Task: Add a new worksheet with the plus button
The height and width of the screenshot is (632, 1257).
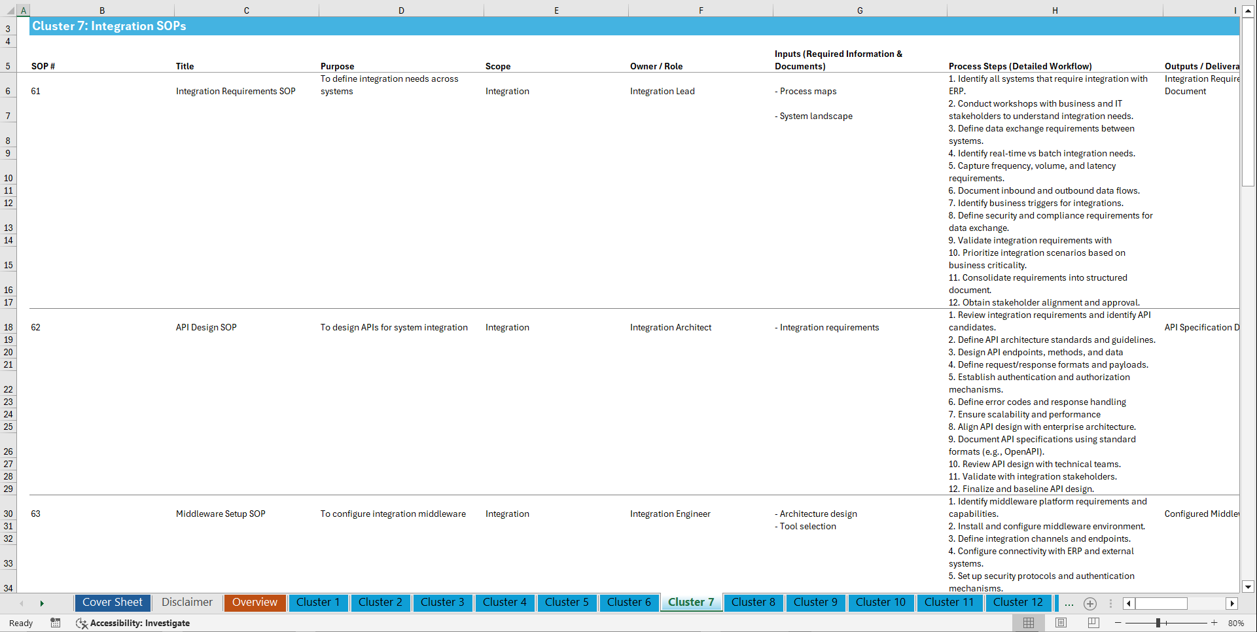Action: click(x=1090, y=603)
